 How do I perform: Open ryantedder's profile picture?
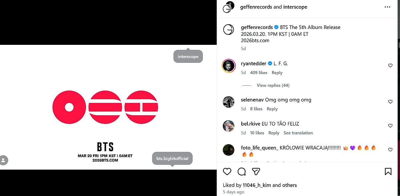click(x=229, y=66)
